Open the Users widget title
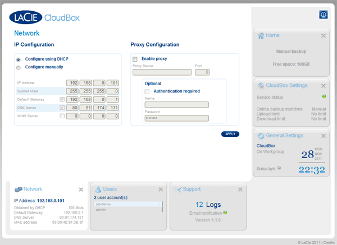Viewport: 337px width, 245px height. point(110,189)
